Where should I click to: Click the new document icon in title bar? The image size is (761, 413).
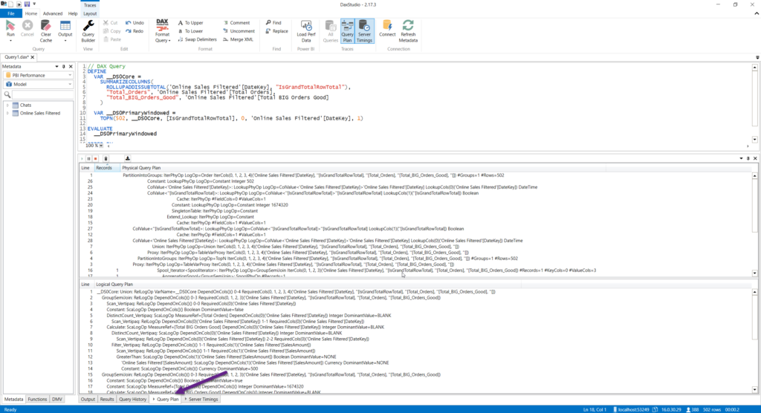tap(10, 4)
